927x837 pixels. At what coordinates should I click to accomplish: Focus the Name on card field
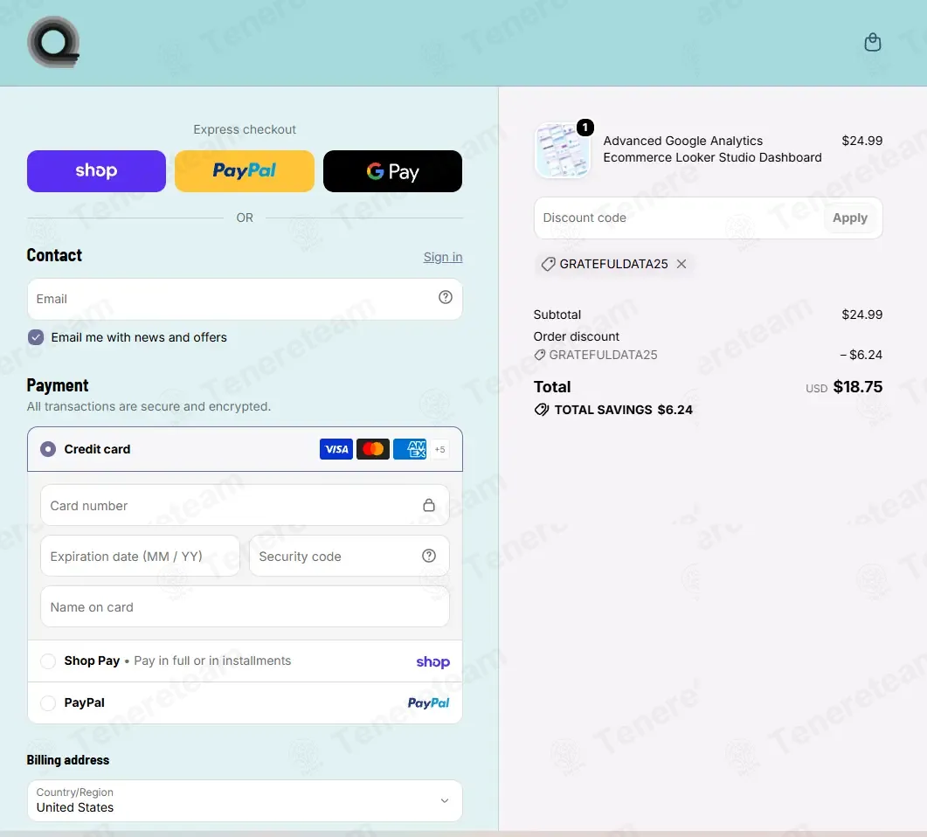pyautogui.click(x=245, y=606)
